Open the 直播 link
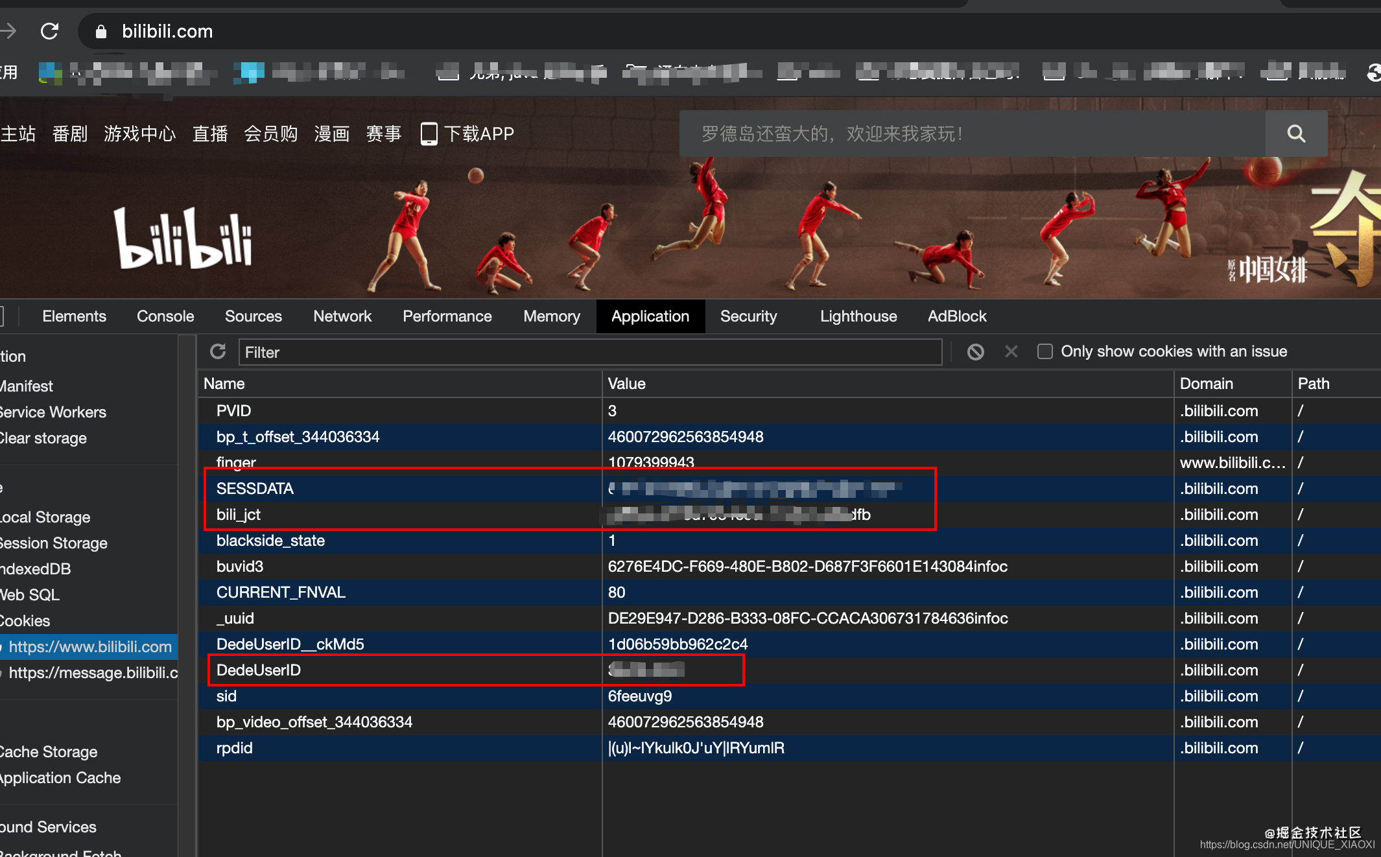The width and height of the screenshot is (1381, 857). click(209, 134)
